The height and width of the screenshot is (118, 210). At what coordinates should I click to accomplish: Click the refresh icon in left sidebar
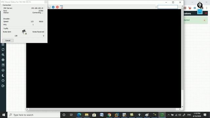[x=3, y=49]
